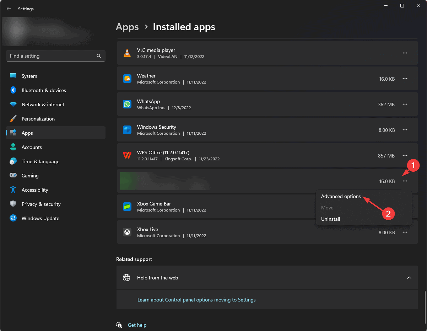427x331 pixels.
Task: Click the Xbox Live app icon
Action: [127, 232]
